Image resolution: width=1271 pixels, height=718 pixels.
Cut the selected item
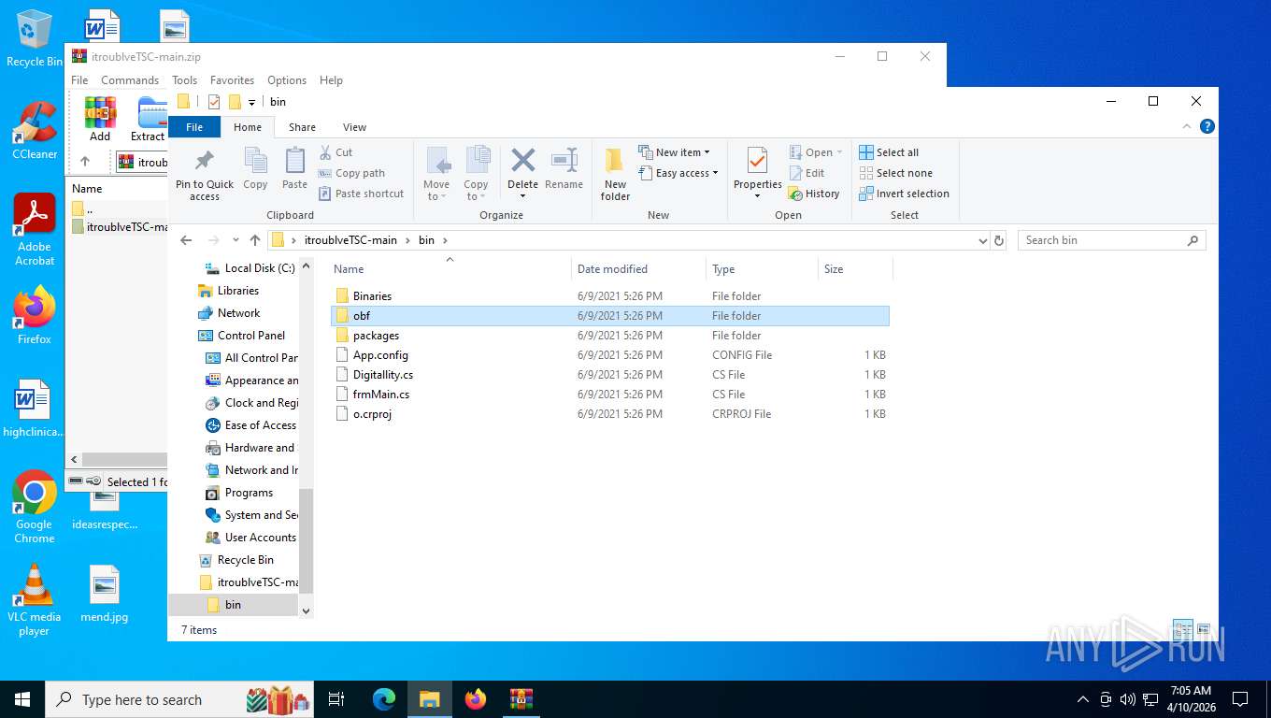coord(336,152)
